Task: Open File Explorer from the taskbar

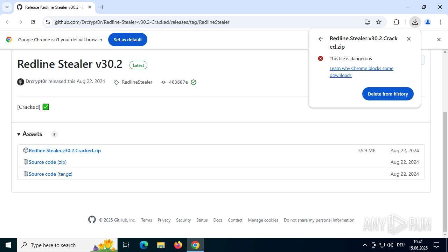Action: coord(161,245)
